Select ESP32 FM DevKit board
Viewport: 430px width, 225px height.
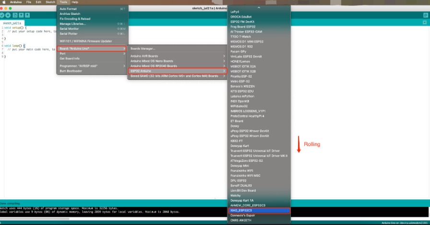click(259, 22)
